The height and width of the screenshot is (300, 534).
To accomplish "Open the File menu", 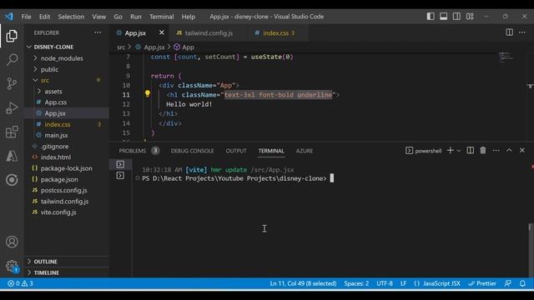I will [26, 17].
